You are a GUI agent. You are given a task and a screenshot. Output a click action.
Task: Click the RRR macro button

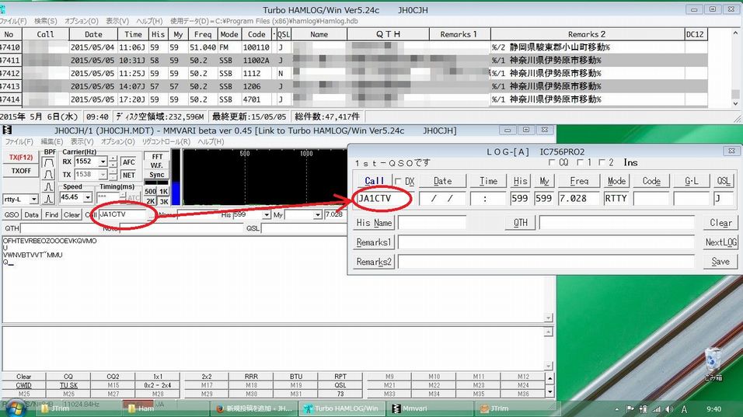click(x=251, y=377)
